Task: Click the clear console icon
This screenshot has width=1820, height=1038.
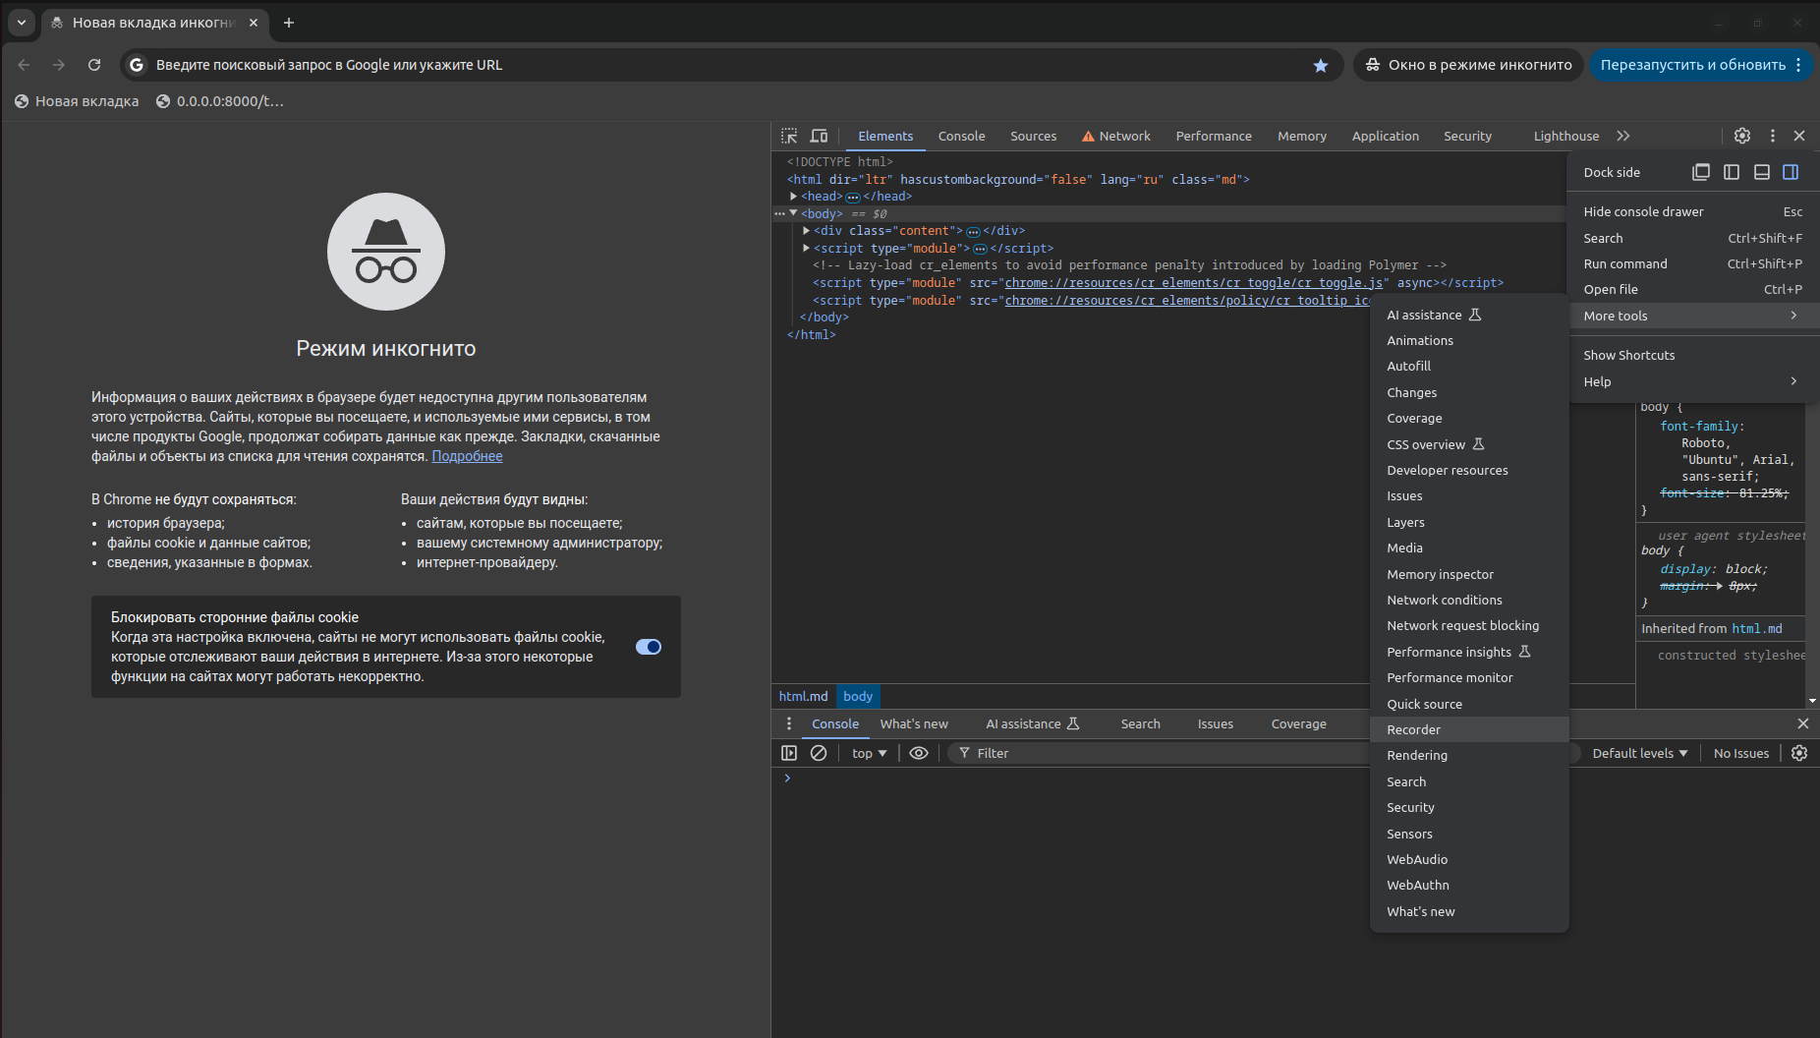Action: [819, 753]
